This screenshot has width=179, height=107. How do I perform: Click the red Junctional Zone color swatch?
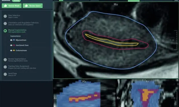coord(14,45)
